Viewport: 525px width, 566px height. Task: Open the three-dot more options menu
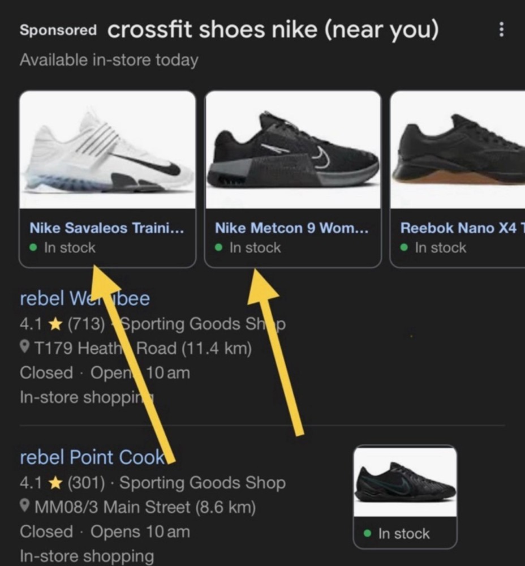(x=501, y=31)
